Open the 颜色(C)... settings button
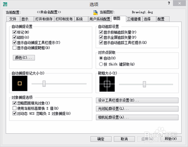The image size is (188, 147). 24,58
